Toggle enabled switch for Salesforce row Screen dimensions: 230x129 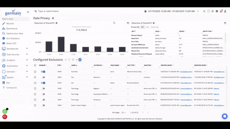pos(43,77)
